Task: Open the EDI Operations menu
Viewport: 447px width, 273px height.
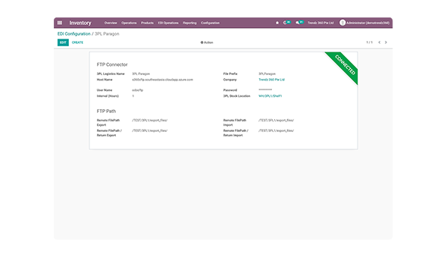Action: 168,23
